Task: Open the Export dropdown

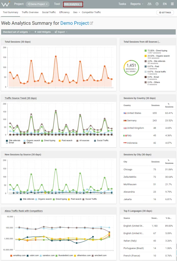Action: 61,32
